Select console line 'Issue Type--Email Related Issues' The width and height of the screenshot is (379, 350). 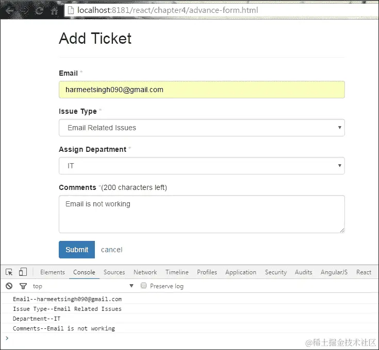(x=67, y=309)
